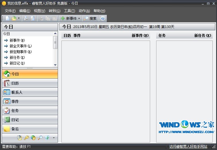Image resolution: width=217 pixels, height=150 pixels.
Task: Click the globe with lock icon
Action: (x=33, y=138)
